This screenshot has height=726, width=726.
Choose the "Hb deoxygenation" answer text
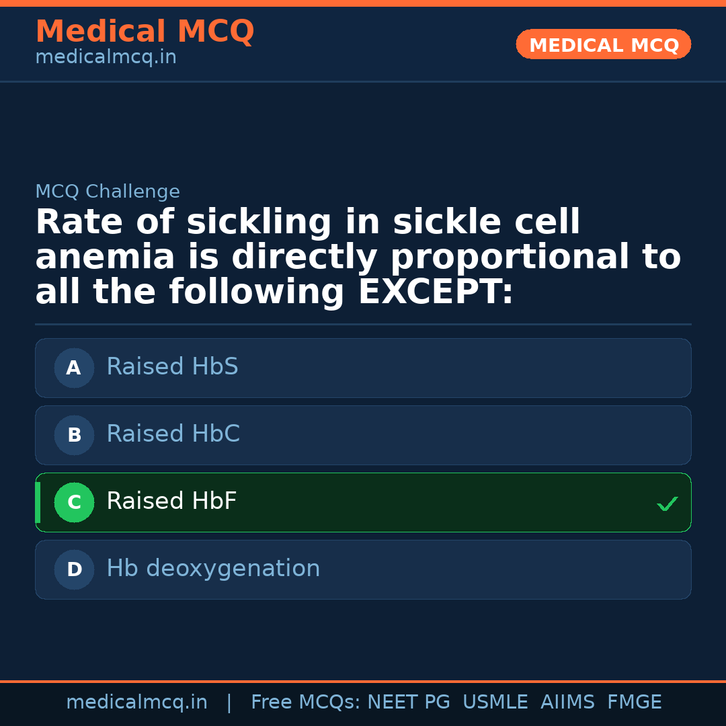tap(213, 569)
